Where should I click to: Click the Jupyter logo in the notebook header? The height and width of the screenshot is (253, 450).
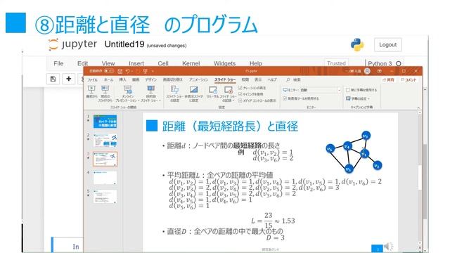click(x=53, y=44)
